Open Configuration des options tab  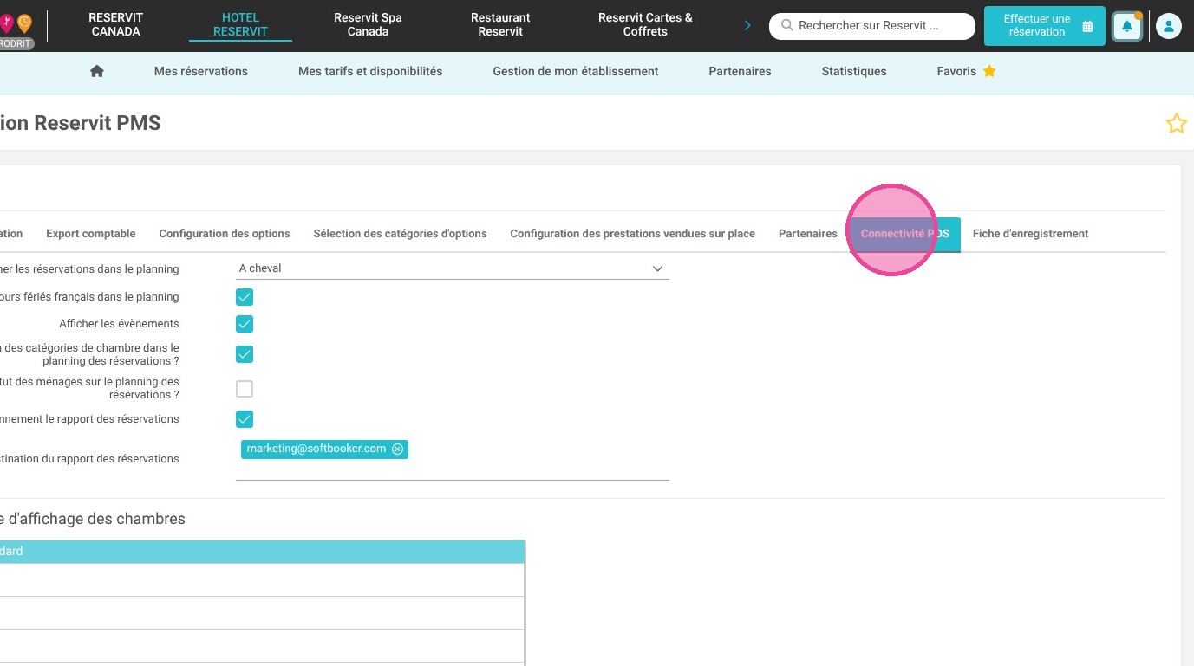225,234
